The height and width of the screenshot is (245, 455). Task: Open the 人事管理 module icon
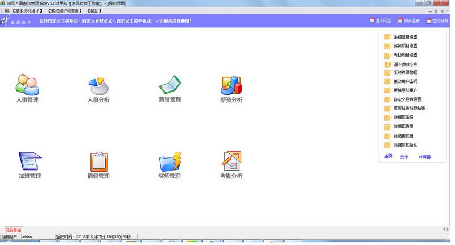tap(27, 85)
